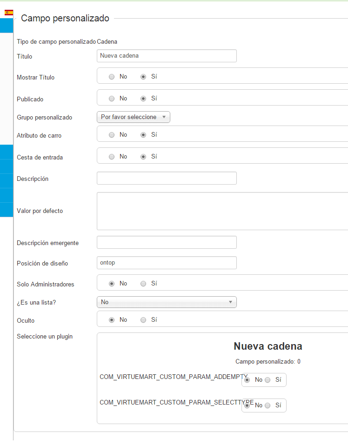Select Sí for Solo Administradores
This screenshot has width=348, height=445.
143,284
